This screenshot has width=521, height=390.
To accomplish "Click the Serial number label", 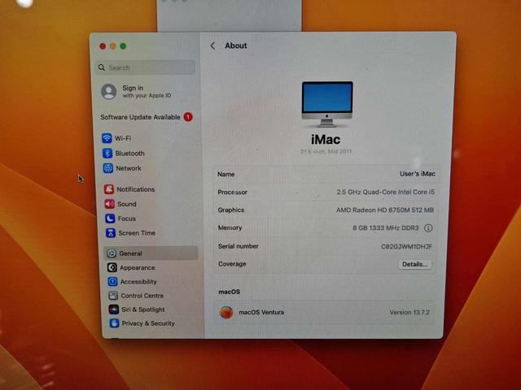I will point(239,246).
